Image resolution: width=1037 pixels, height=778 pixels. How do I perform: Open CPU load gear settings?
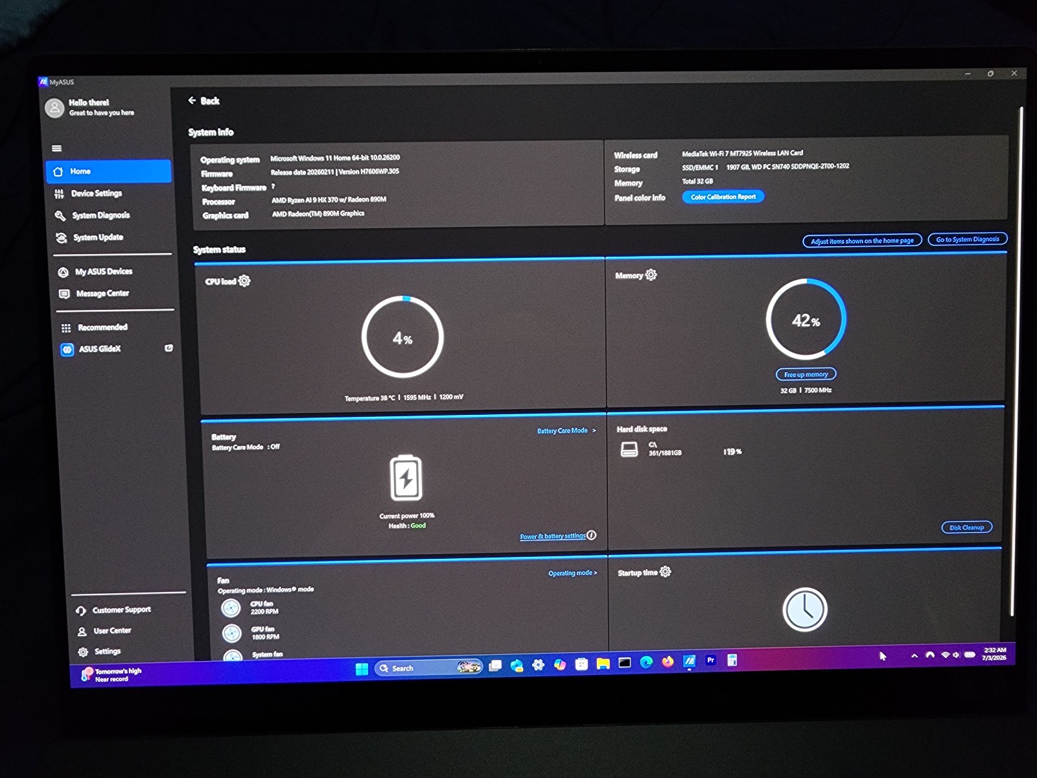pyautogui.click(x=244, y=281)
